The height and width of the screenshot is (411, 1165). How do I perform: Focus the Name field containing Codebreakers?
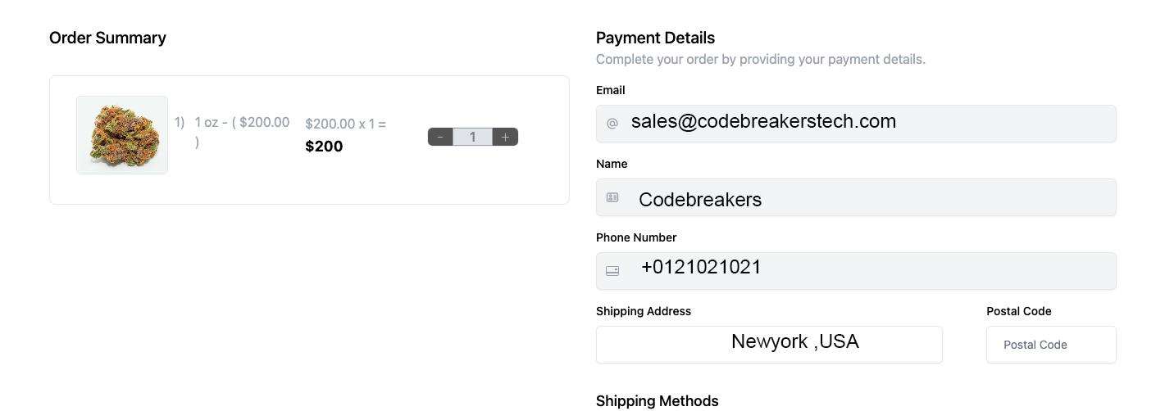pos(856,197)
